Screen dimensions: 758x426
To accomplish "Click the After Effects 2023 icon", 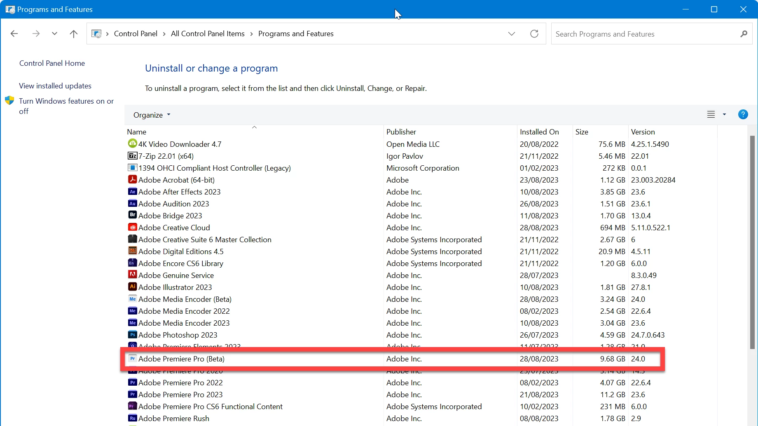I will [x=132, y=191].
